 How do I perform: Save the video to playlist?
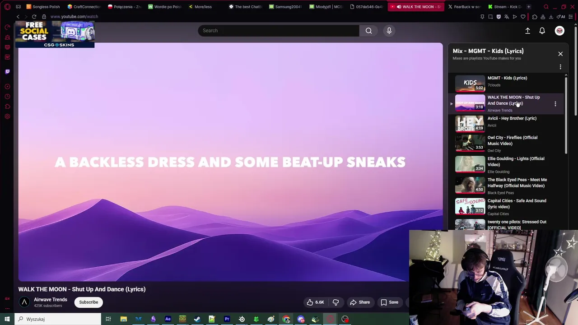[x=389, y=302]
